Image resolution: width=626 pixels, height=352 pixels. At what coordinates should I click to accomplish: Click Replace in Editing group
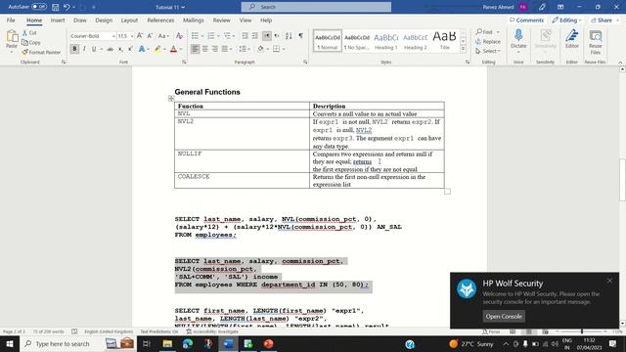[x=488, y=41]
